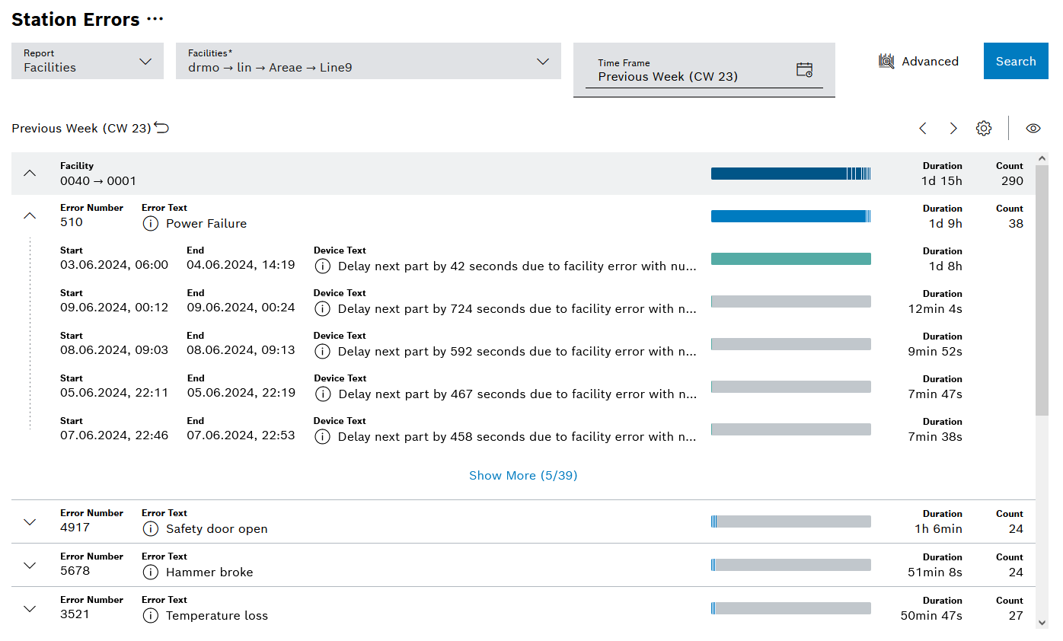Toggle the eye icon to change view visibility

pos(1033,128)
